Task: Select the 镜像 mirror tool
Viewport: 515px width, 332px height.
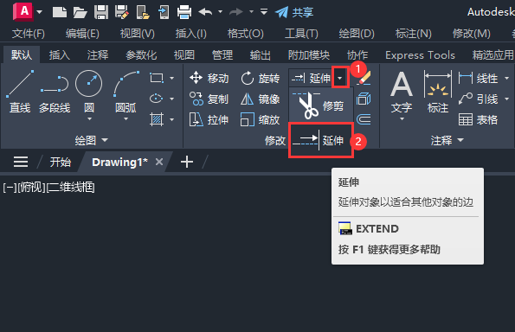Action: 260,99
